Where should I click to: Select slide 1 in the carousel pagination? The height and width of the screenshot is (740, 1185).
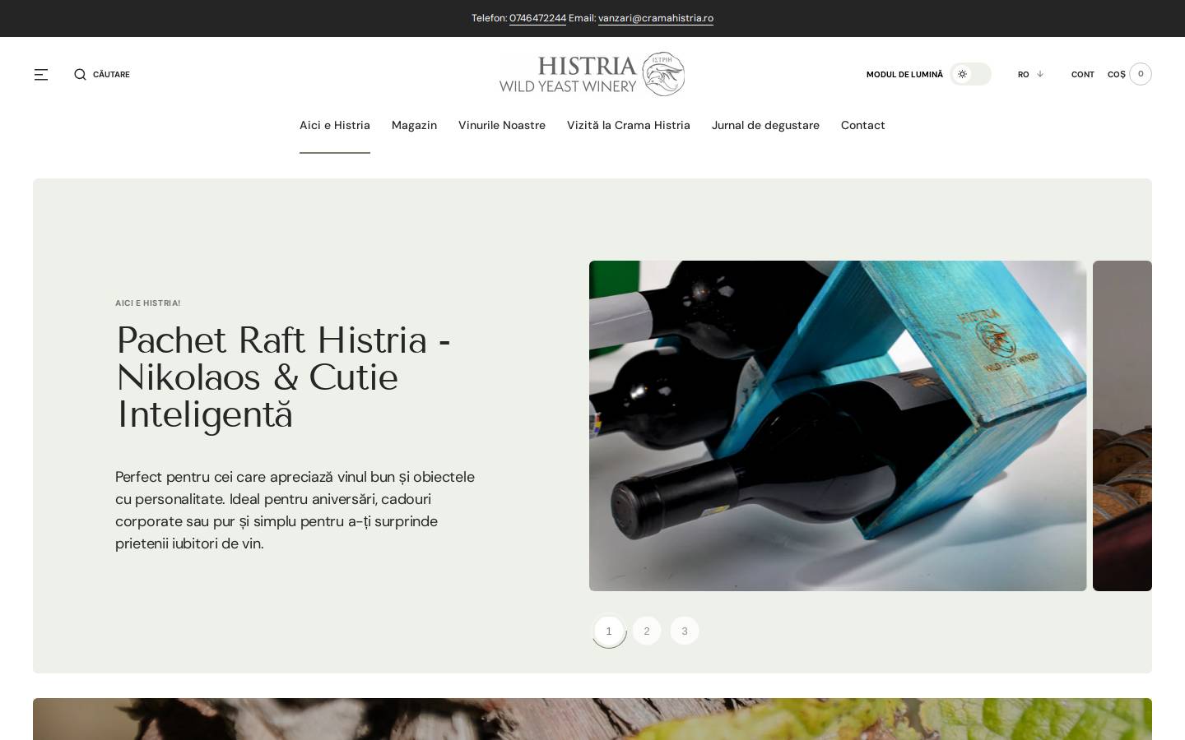[x=609, y=631]
